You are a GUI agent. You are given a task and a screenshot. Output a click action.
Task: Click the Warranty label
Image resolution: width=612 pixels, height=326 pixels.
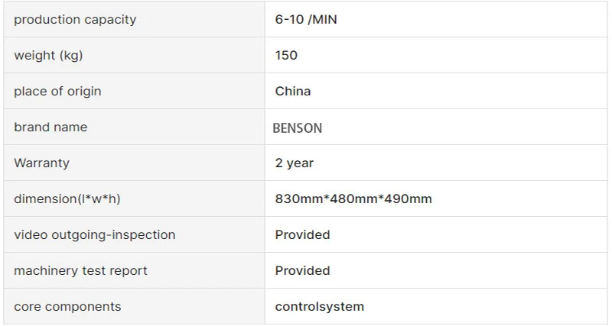(x=42, y=163)
